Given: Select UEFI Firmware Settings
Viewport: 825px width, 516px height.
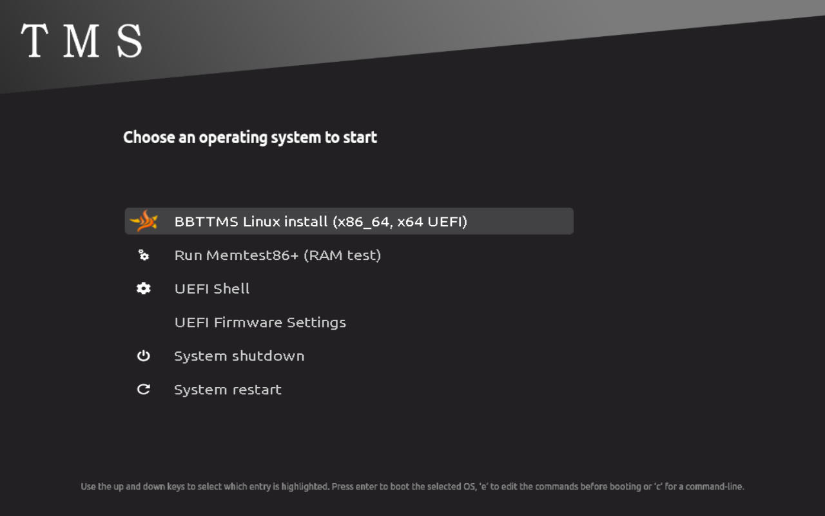Looking at the screenshot, I should 260,322.
